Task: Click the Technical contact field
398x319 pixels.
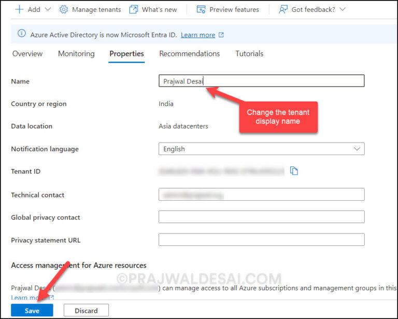Action: [261, 195]
